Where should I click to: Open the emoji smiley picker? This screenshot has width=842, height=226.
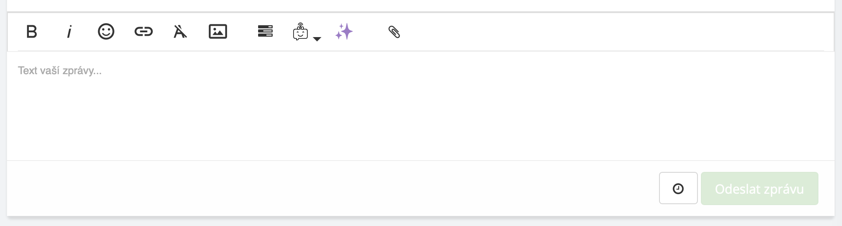pos(106,32)
